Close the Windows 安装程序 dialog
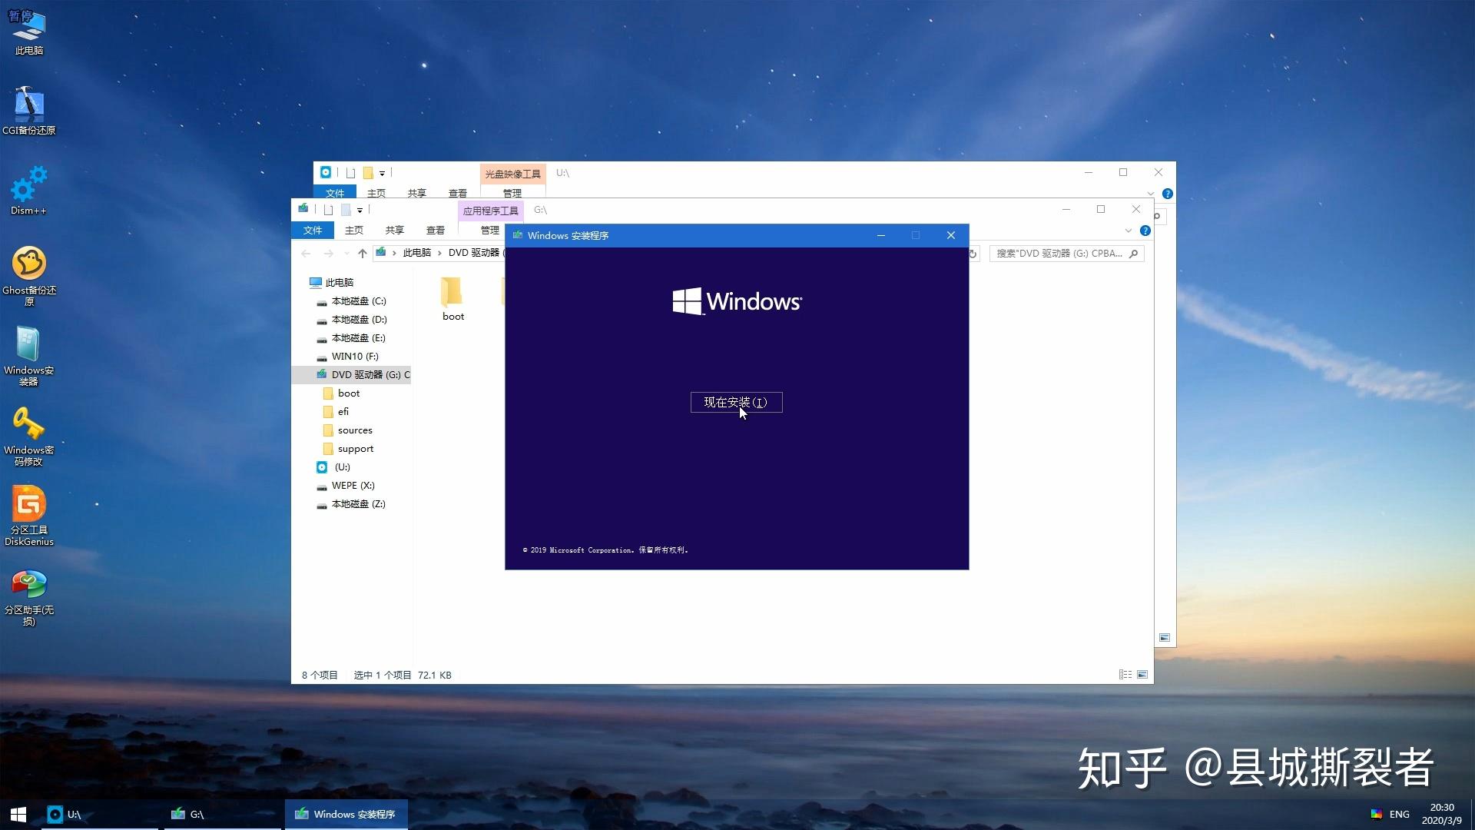1475x830 pixels. point(951,235)
